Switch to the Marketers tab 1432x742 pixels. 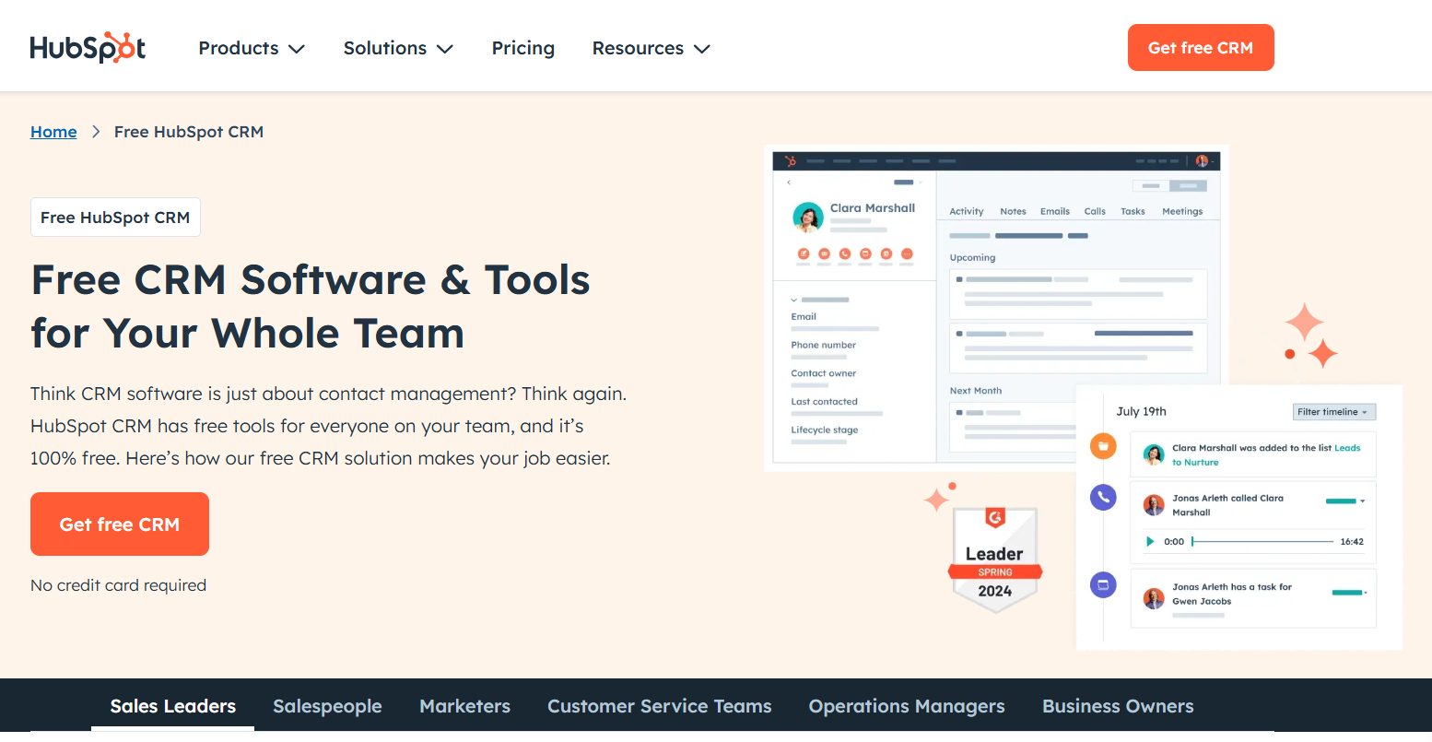click(464, 706)
